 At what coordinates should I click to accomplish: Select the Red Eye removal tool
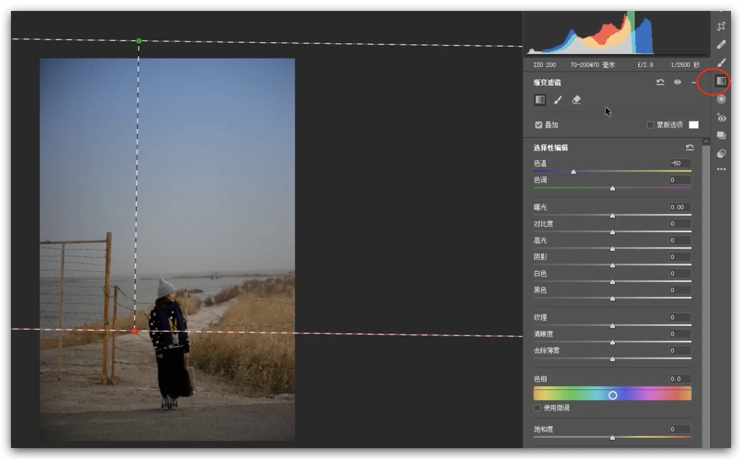[721, 117]
